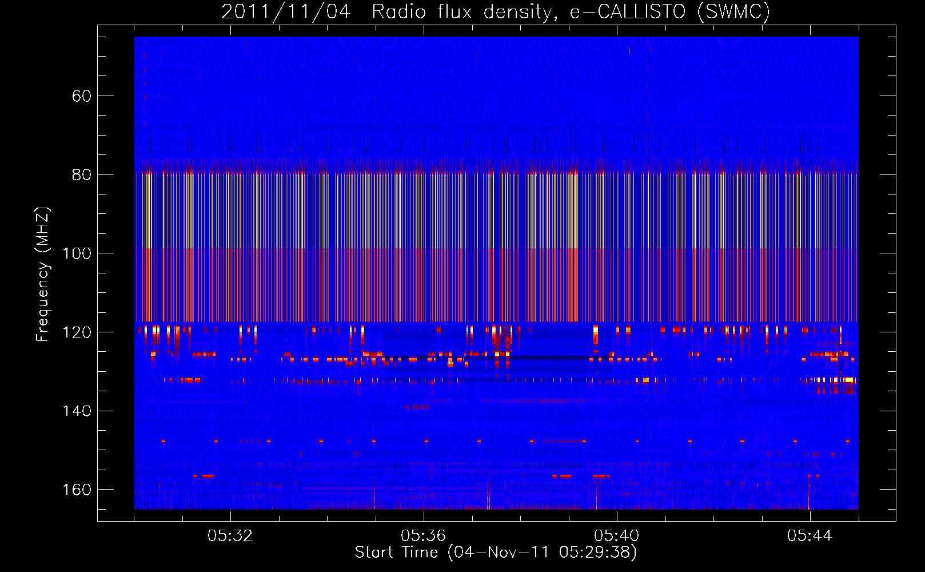Click the 140 frequency tick label
925x572 pixels.
point(77,411)
